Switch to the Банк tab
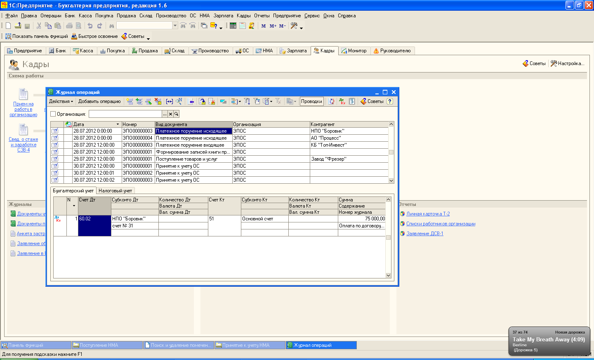 (x=57, y=51)
